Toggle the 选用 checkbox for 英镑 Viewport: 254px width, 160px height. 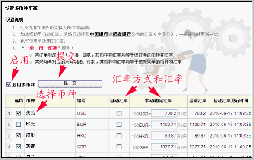click(19, 147)
